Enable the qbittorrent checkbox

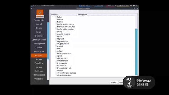pyautogui.click(x=56, y=58)
